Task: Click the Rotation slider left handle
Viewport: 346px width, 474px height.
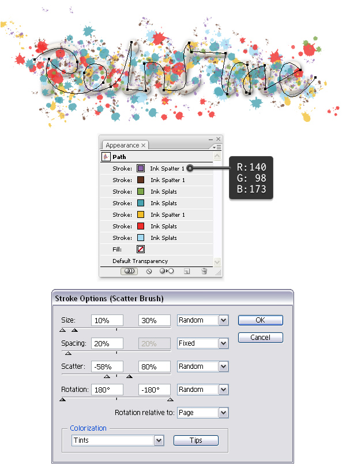Action: [63, 399]
